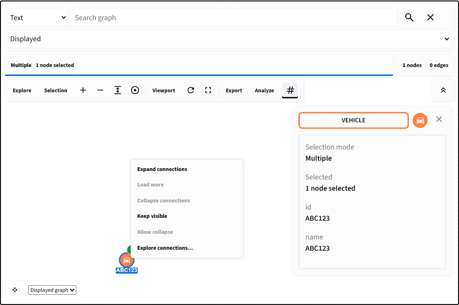The image size is (459, 305).
Task: Click the vertical height arrows icon
Action: click(x=118, y=90)
